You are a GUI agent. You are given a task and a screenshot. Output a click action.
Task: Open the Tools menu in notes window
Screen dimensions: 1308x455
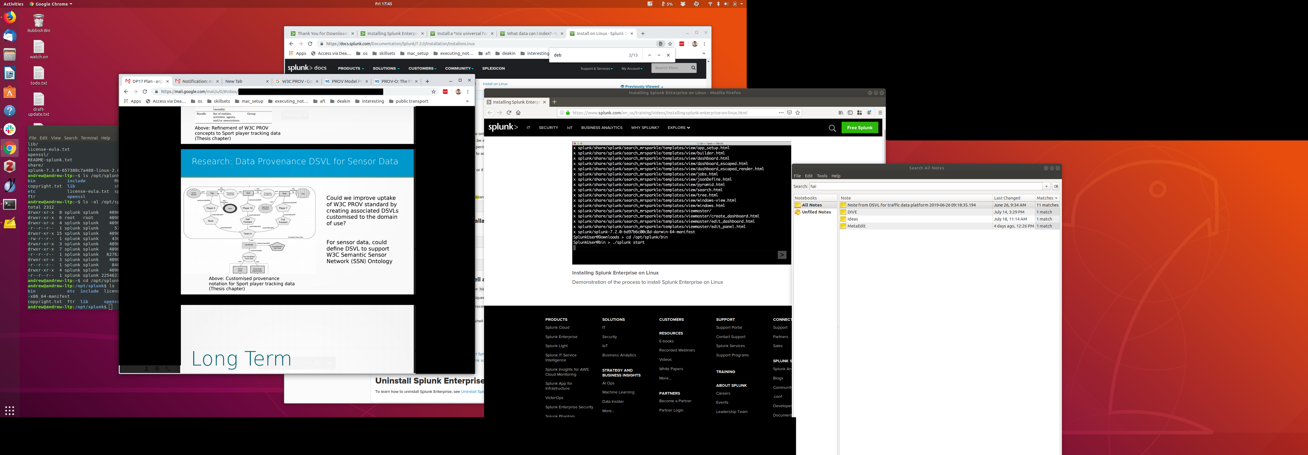[x=822, y=176]
